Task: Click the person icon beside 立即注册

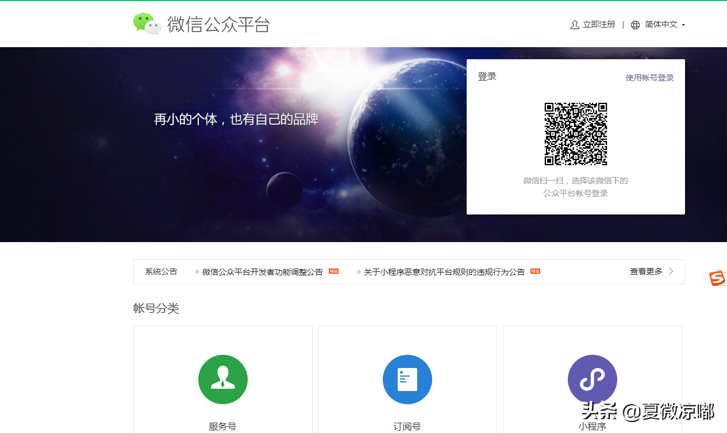Action: [x=574, y=24]
